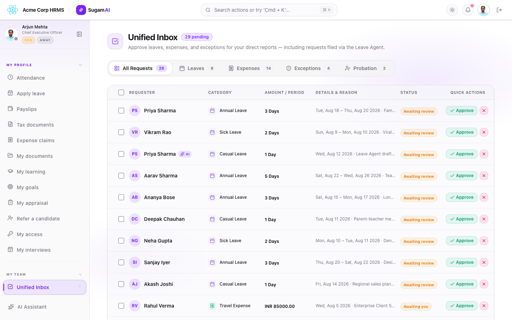Open Expense claims in sidebar

[x=45, y=140]
